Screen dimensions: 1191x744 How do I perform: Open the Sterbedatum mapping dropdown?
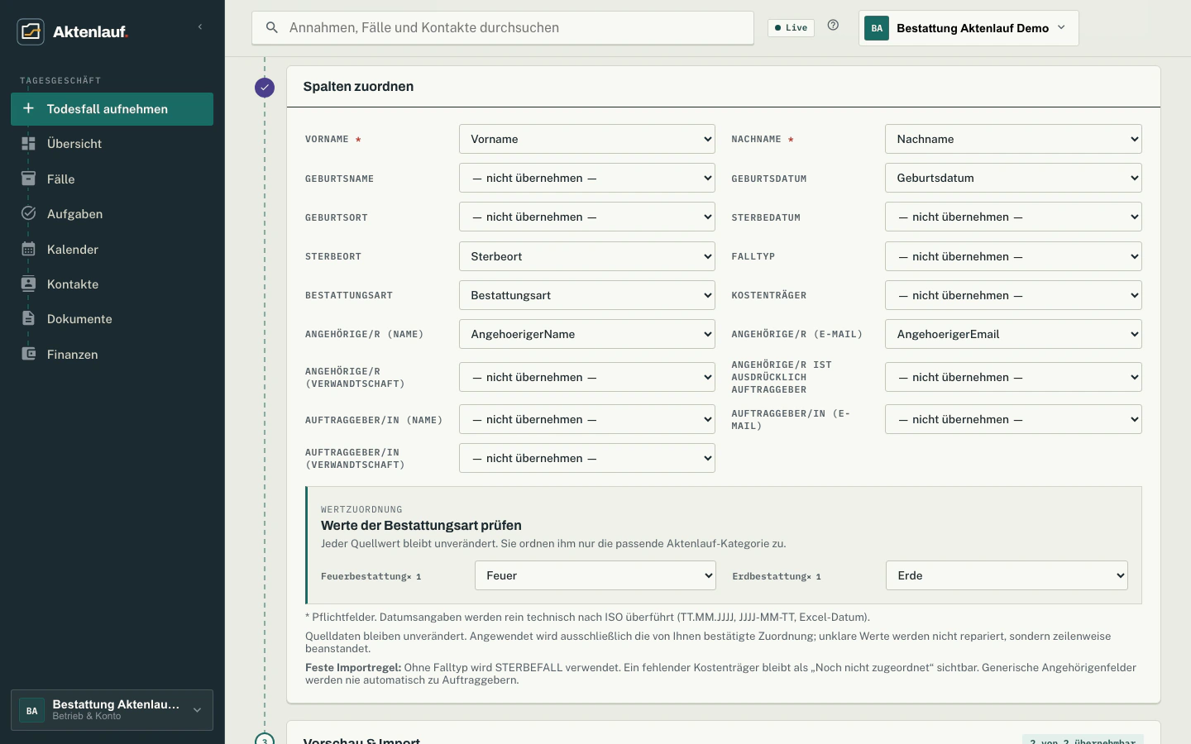pyautogui.click(x=1013, y=217)
